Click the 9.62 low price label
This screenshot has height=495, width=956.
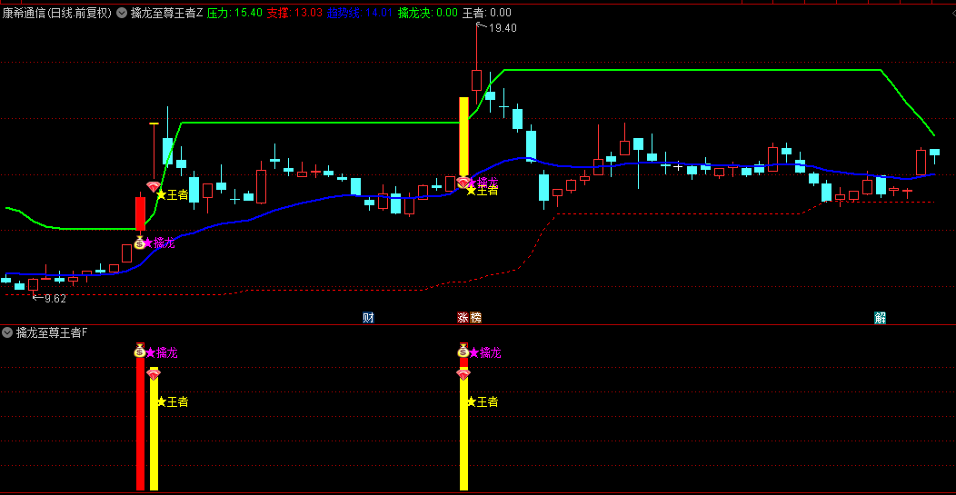[55, 299]
